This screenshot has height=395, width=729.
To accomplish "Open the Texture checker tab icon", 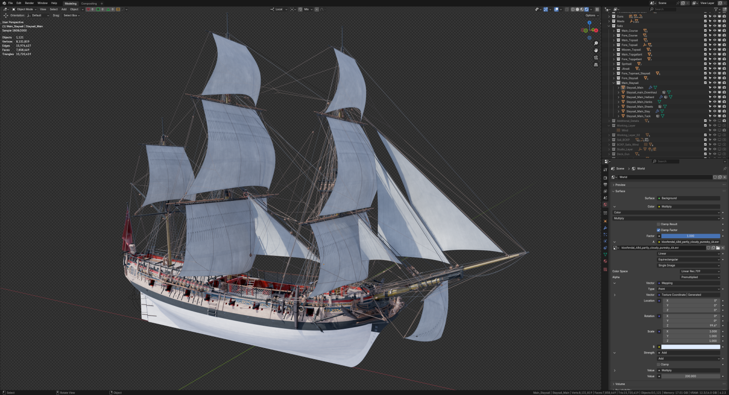I will point(605,270).
